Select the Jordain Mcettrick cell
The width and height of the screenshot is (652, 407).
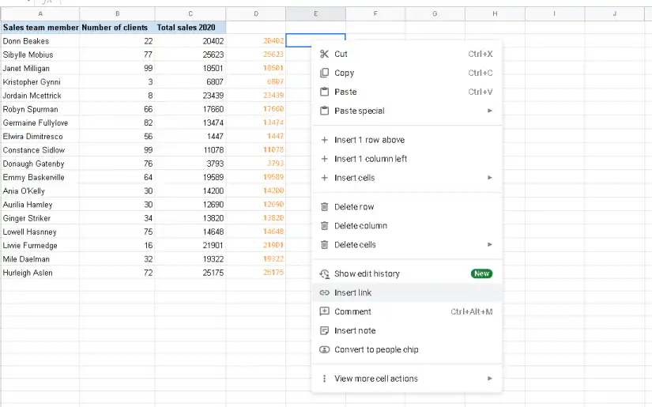click(x=40, y=96)
